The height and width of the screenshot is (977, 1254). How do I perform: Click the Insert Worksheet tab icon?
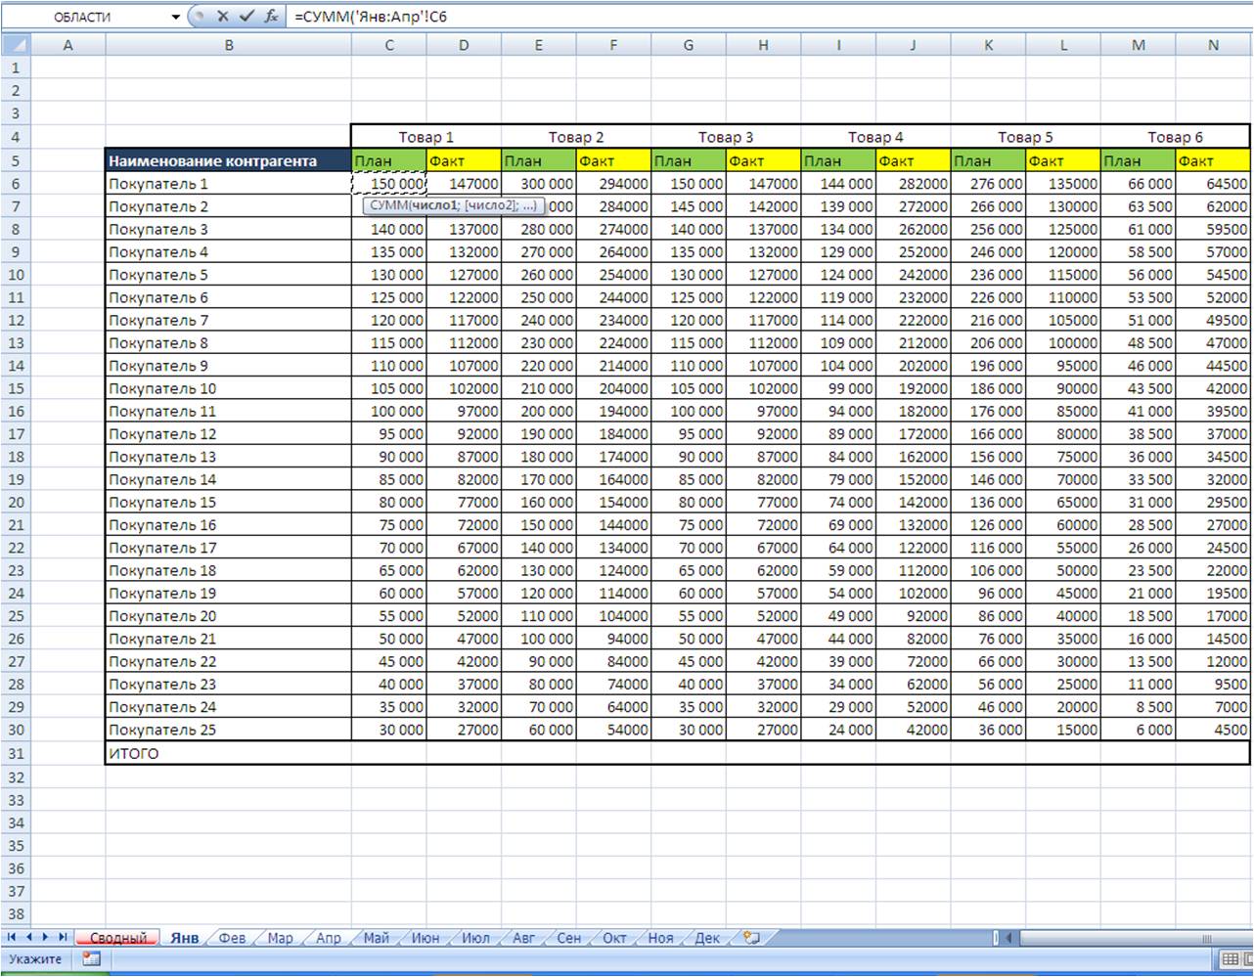[x=751, y=938]
